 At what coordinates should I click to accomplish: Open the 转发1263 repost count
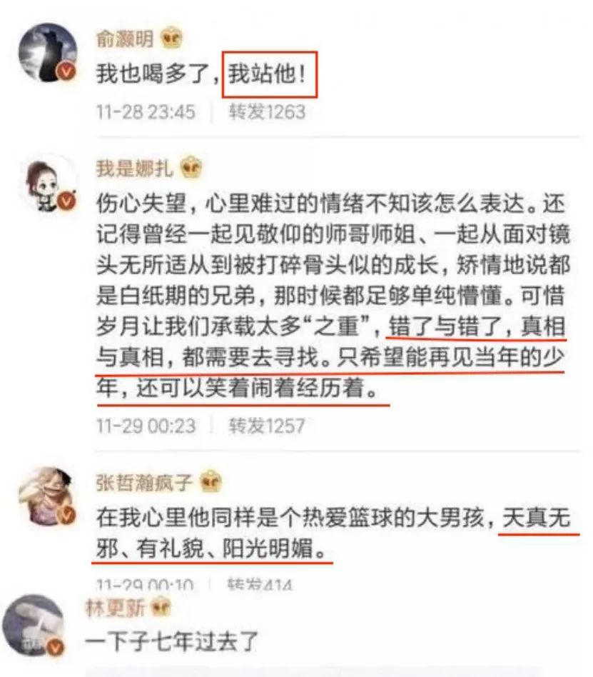point(267,112)
